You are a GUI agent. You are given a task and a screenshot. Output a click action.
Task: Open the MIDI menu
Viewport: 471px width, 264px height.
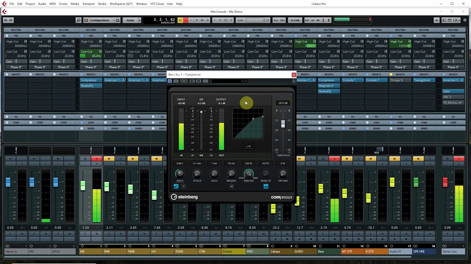point(52,4)
